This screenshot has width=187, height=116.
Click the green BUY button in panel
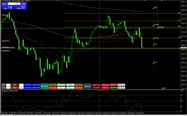tap(15, 85)
